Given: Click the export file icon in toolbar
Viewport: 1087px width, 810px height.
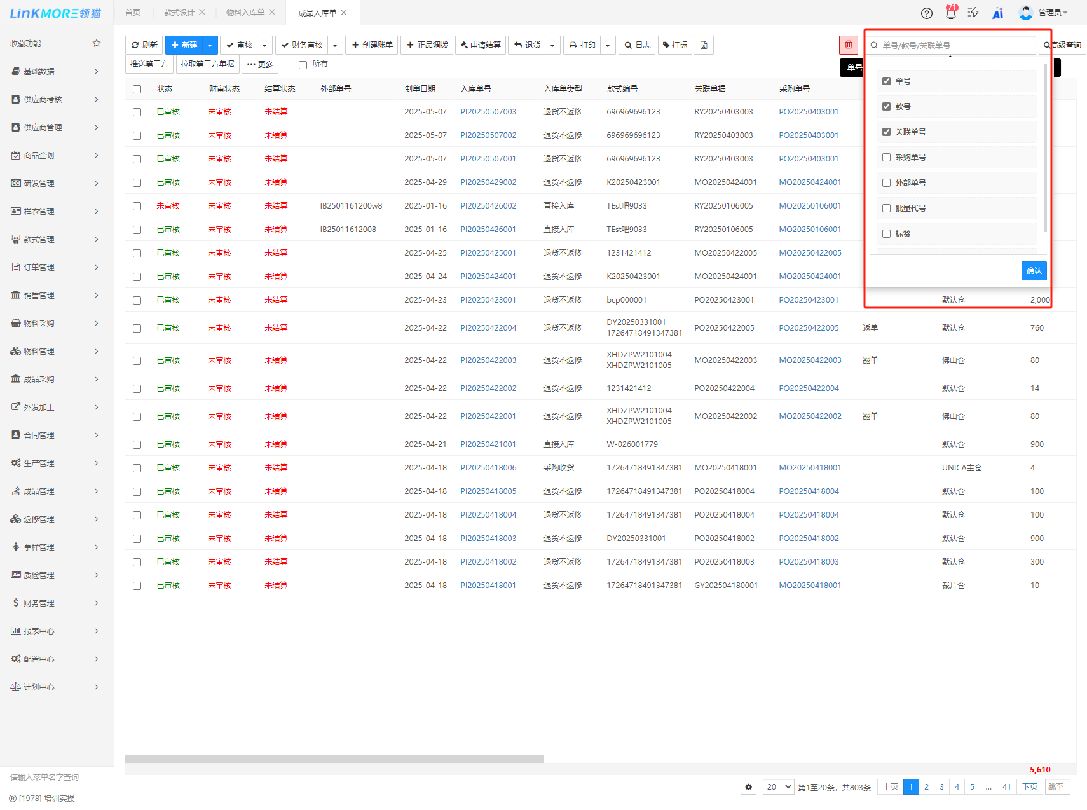Looking at the screenshot, I should pyautogui.click(x=704, y=45).
